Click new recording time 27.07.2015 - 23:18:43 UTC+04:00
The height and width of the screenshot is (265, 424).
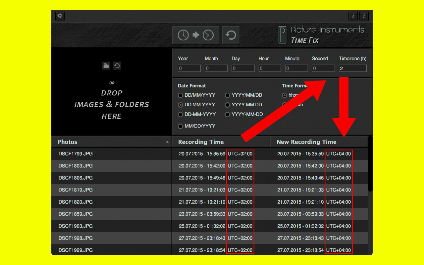[x=314, y=238]
